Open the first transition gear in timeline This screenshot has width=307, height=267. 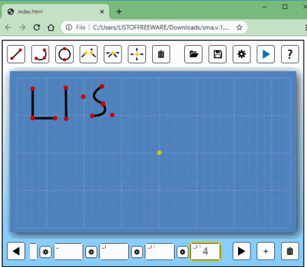(x=46, y=252)
